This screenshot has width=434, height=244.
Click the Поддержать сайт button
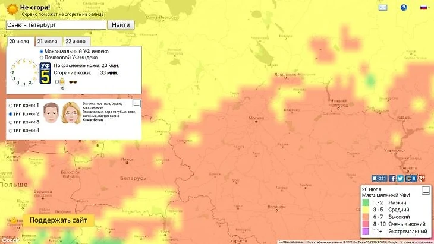58,220
